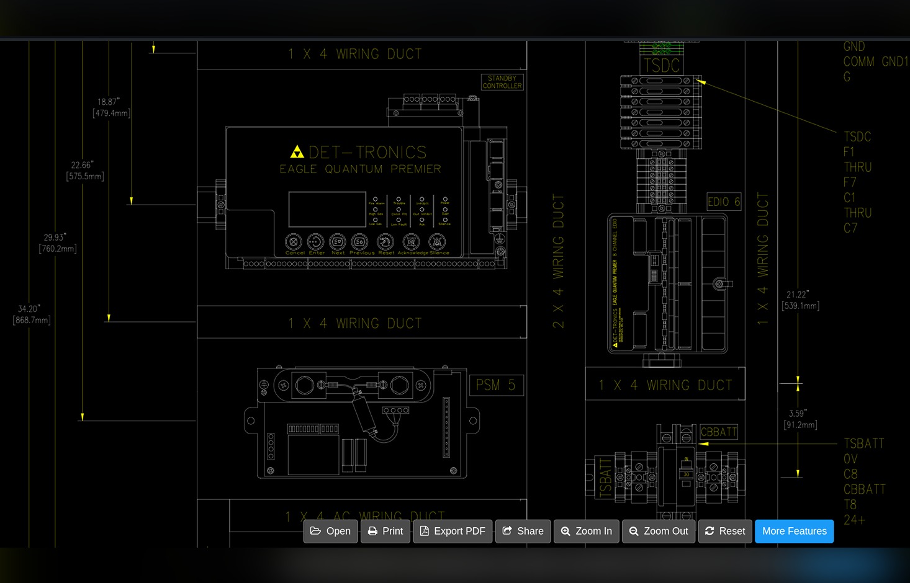Click the PSM 5 label
910x583 pixels.
(x=496, y=385)
